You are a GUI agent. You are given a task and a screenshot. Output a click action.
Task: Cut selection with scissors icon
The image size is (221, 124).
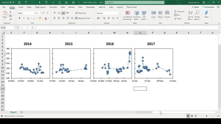point(10,12)
